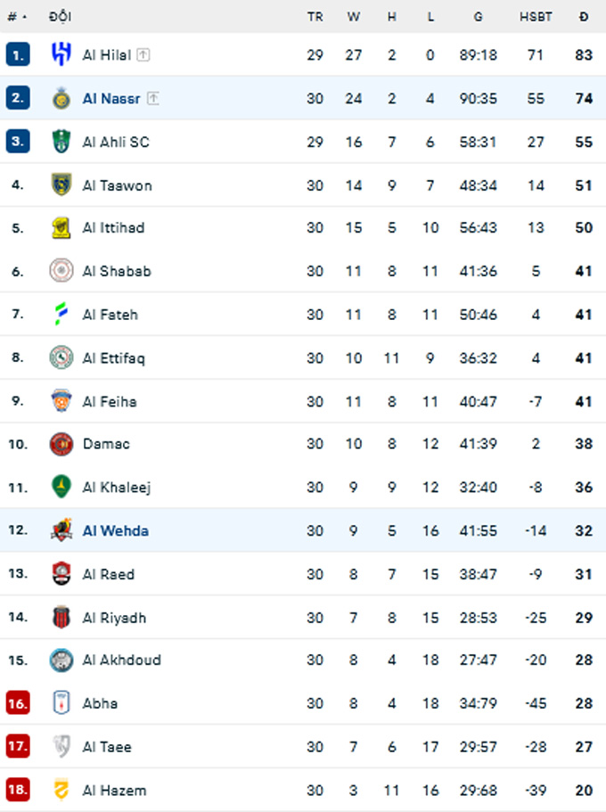606x812 pixels.
Task: Click the Al Nassr club crest
Action: pyautogui.click(x=61, y=98)
